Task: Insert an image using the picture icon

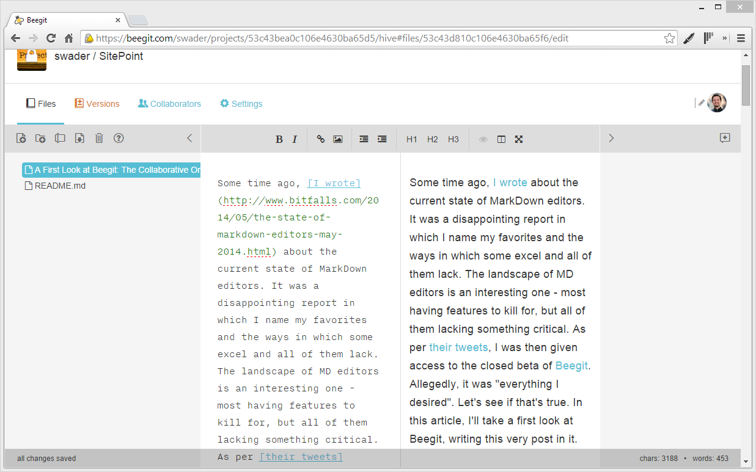Action: (x=337, y=139)
